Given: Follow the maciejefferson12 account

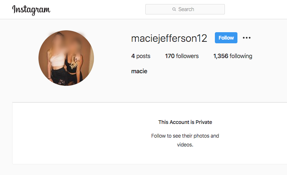Looking at the screenshot, I should coord(226,38).
